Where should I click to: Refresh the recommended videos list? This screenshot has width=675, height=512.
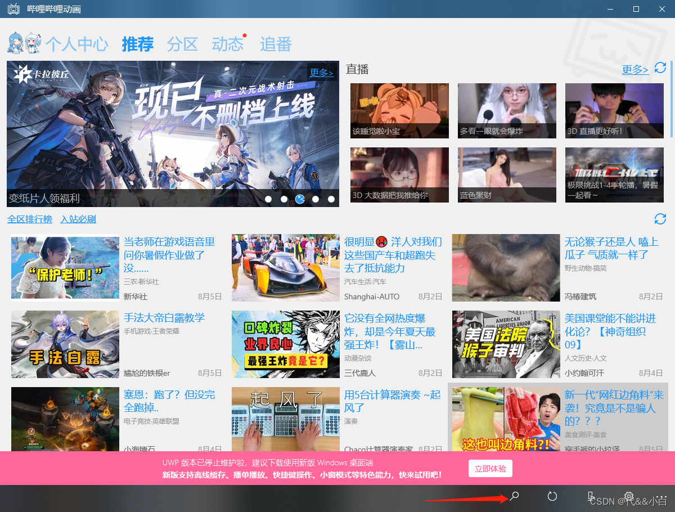coord(660,219)
